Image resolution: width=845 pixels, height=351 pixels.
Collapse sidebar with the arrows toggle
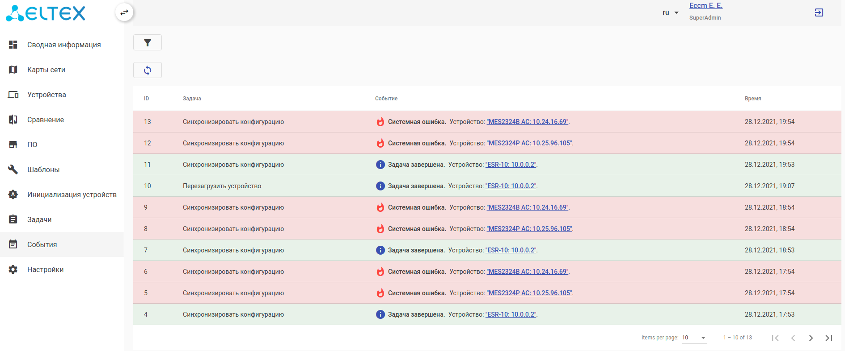pos(124,12)
